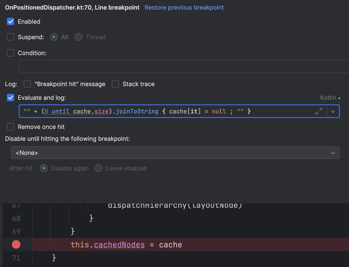Check the Stack trace log option
Viewport: 349px width, 267px height.
pos(116,84)
